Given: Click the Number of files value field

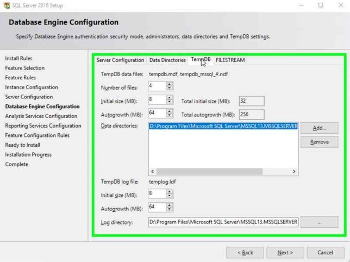Looking at the screenshot, I should [158, 86].
